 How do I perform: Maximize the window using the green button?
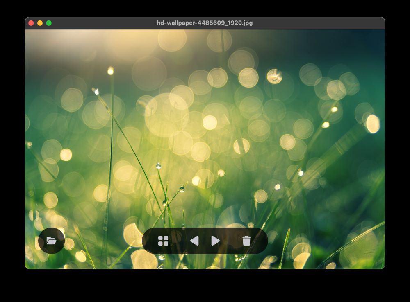49,23
